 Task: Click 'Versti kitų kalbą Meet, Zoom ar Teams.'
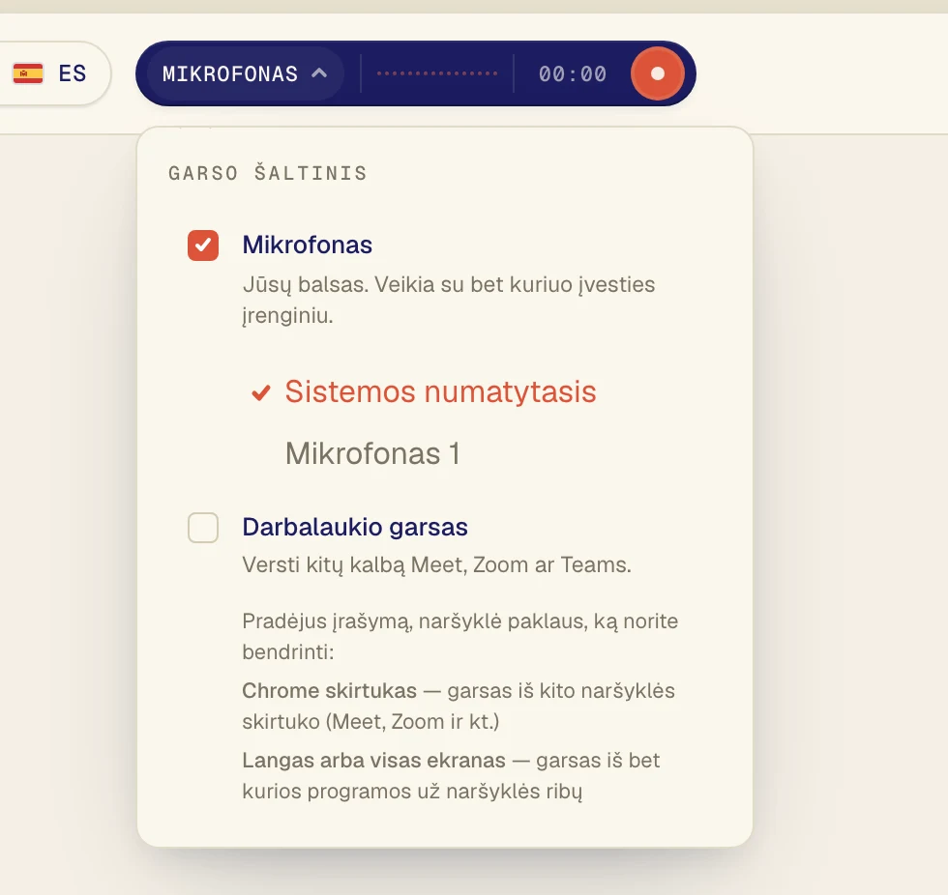(436, 564)
